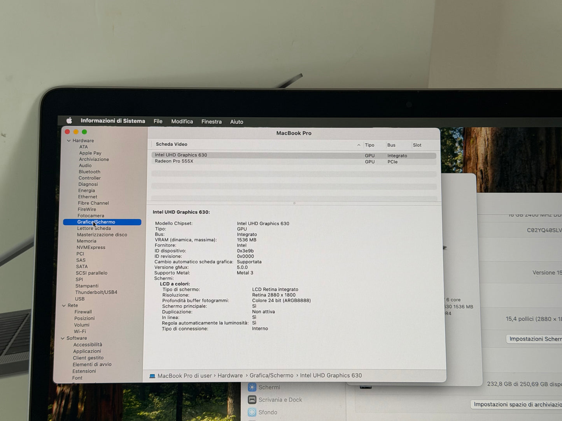This screenshot has width=562, height=421.
Task: Select Controller in the sidebar
Action: (x=89, y=178)
